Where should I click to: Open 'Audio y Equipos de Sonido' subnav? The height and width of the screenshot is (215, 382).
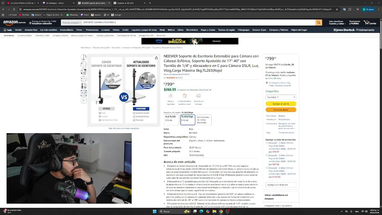point(82,36)
